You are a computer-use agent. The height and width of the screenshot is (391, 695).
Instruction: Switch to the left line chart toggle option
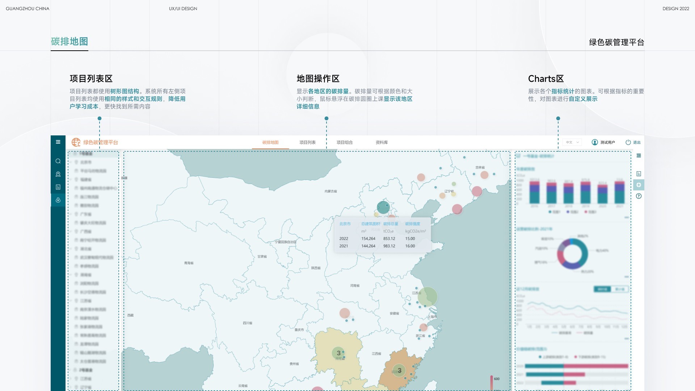602,289
